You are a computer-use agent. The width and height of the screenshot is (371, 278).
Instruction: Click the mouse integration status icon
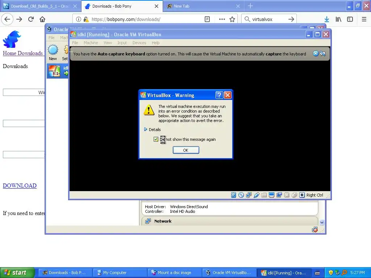point(294,195)
